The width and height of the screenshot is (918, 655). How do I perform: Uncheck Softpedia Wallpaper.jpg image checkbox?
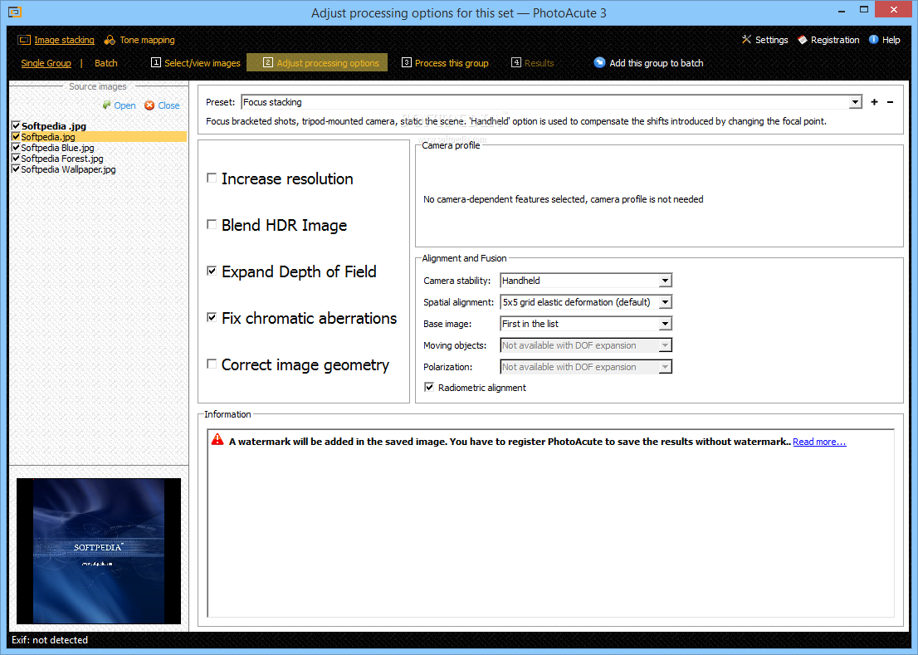point(16,169)
